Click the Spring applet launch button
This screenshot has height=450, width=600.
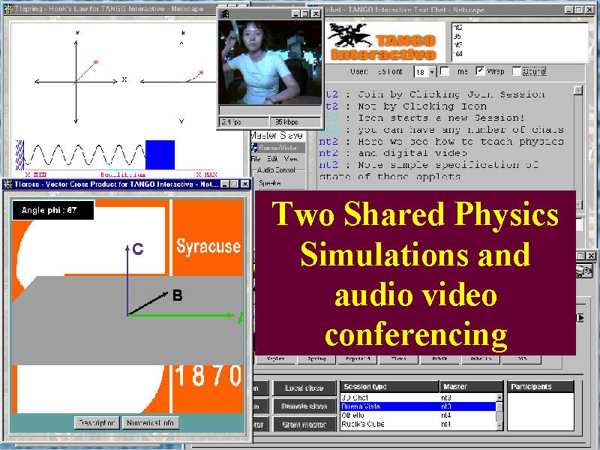tap(316, 359)
